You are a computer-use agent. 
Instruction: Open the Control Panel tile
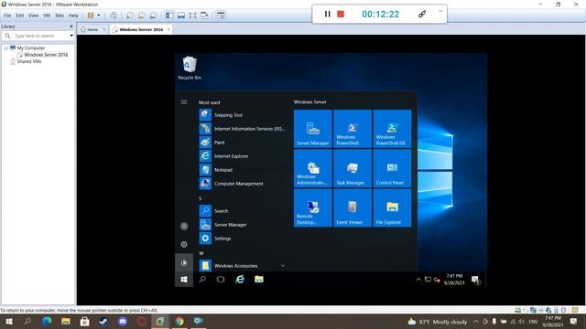pos(392,168)
